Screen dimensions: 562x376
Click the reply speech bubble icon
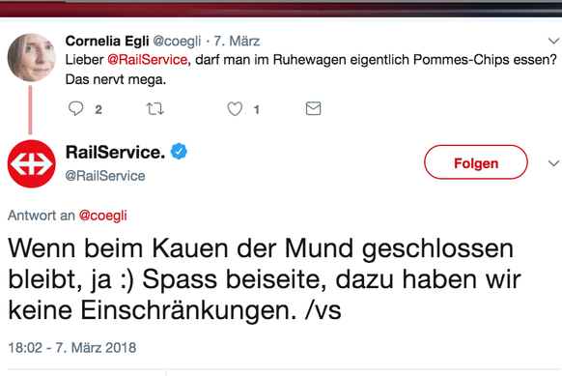click(75, 108)
